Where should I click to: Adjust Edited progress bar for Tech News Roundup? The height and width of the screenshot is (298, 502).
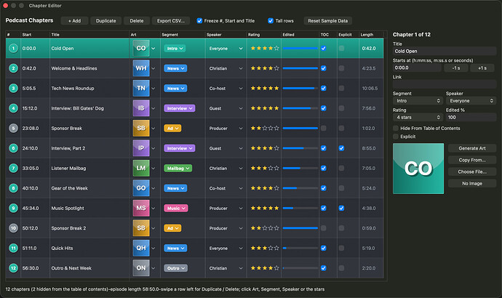coord(300,88)
